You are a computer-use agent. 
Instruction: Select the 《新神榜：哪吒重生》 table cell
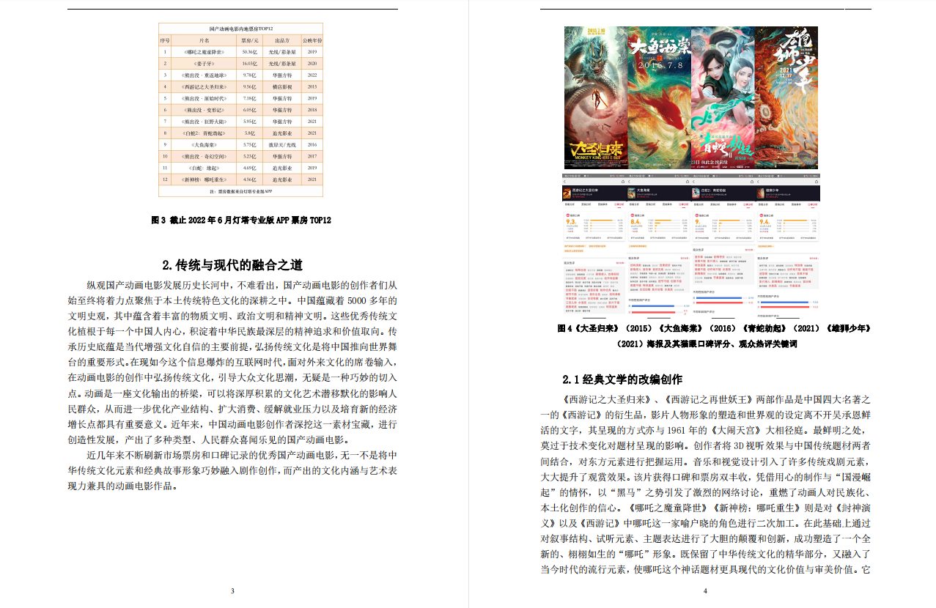pos(204,179)
